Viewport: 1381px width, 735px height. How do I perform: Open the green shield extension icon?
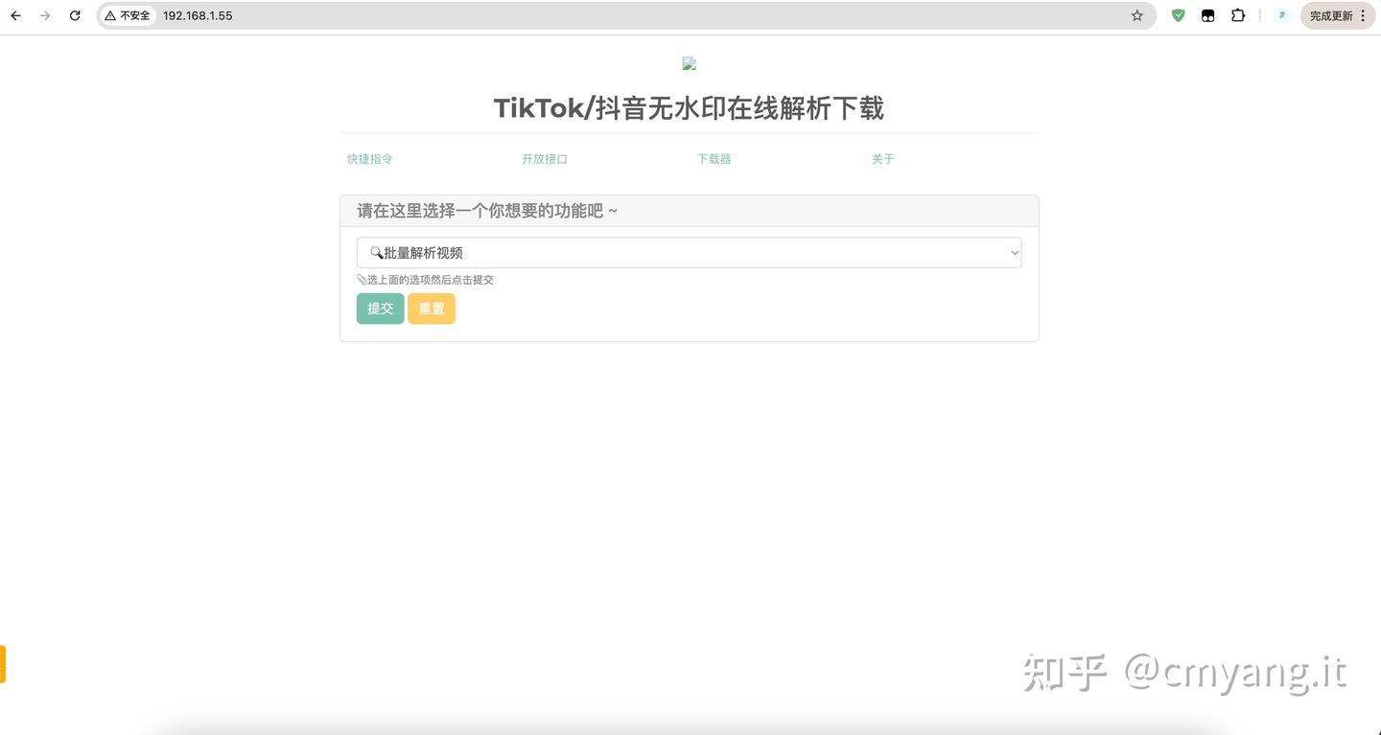[1179, 15]
